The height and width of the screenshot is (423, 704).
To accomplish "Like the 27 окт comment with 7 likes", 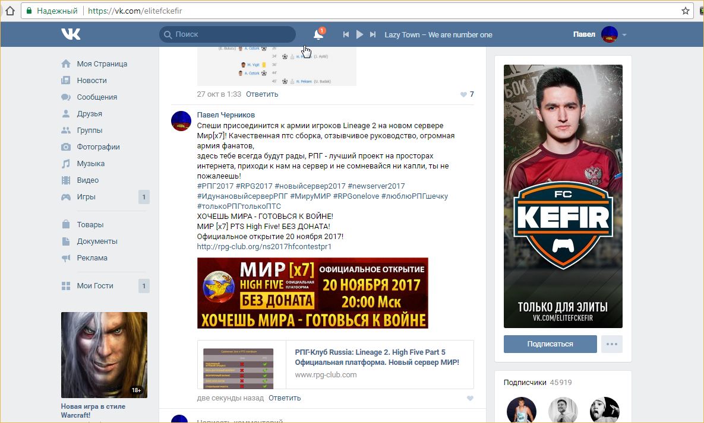I will point(463,94).
